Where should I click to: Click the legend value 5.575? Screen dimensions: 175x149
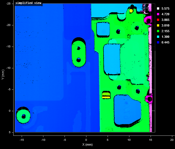[165, 8]
